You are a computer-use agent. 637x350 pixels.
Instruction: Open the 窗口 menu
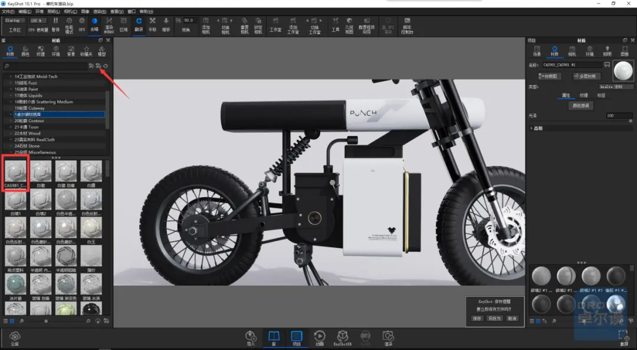pyautogui.click(x=132, y=11)
